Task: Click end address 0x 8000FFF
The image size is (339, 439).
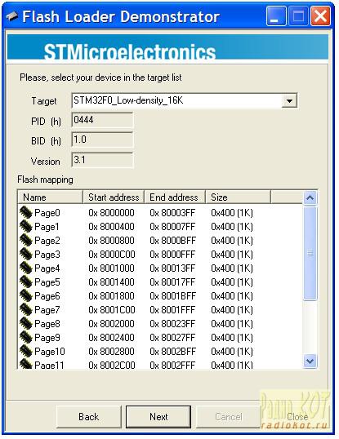Action: 172,255
